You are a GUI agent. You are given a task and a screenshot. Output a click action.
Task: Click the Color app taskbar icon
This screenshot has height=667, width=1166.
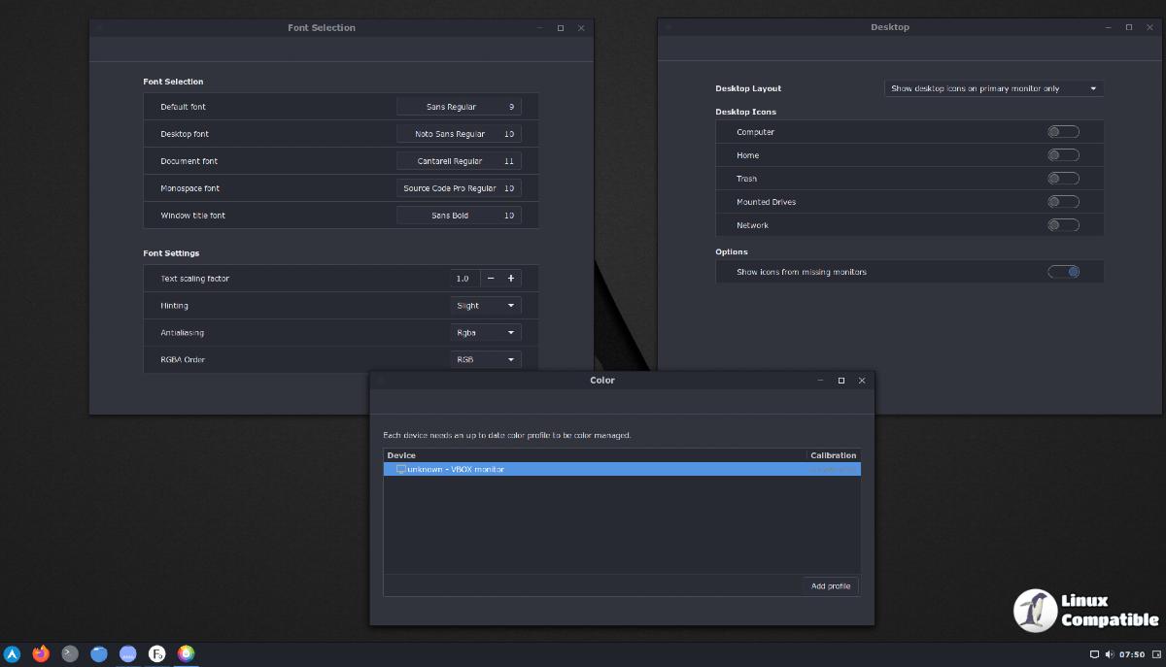tap(186, 653)
